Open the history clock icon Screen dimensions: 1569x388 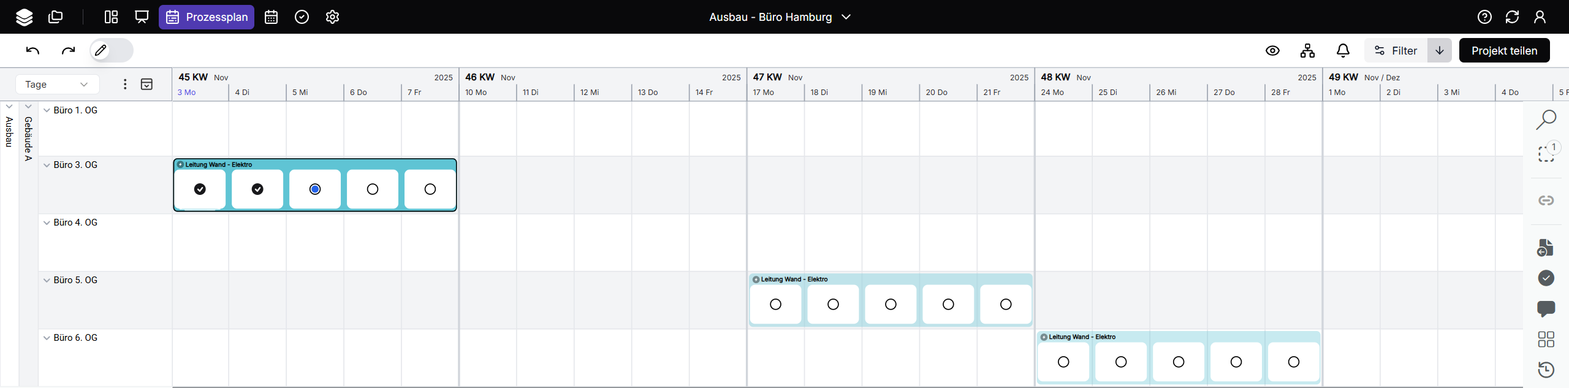1546,370
